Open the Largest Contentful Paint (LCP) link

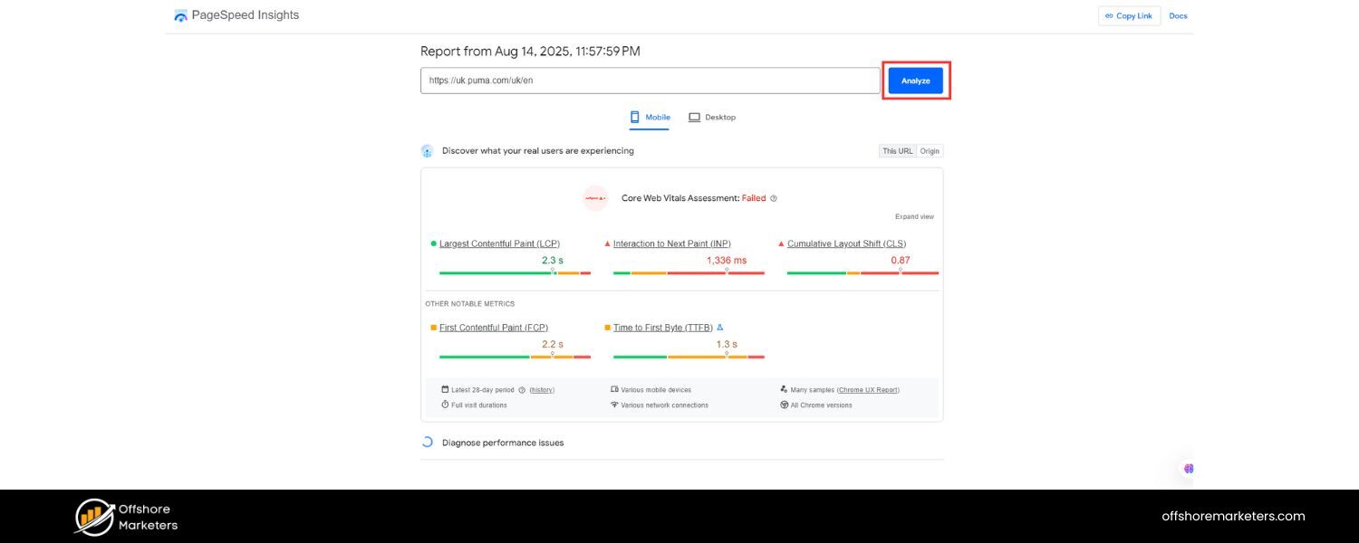[499, 244]
